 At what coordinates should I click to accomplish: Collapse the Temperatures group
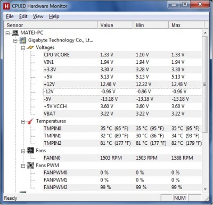tap(23, 121)
